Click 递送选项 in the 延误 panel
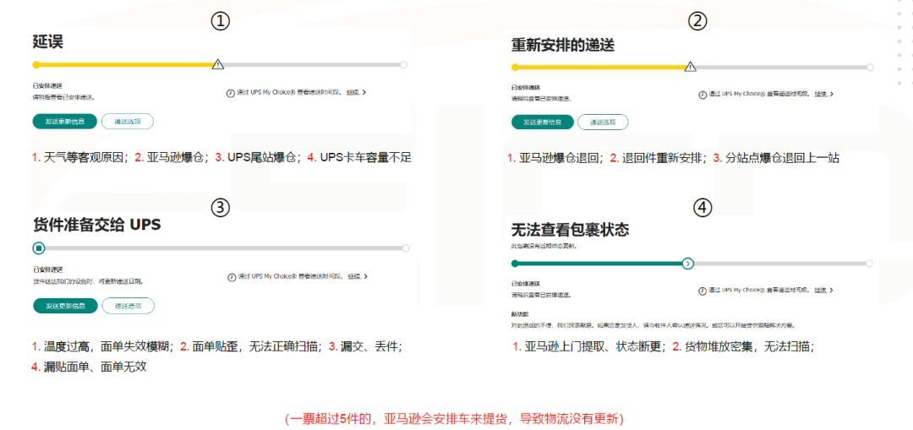The height and width of the screenshot is (430, 913). point(128,121)
